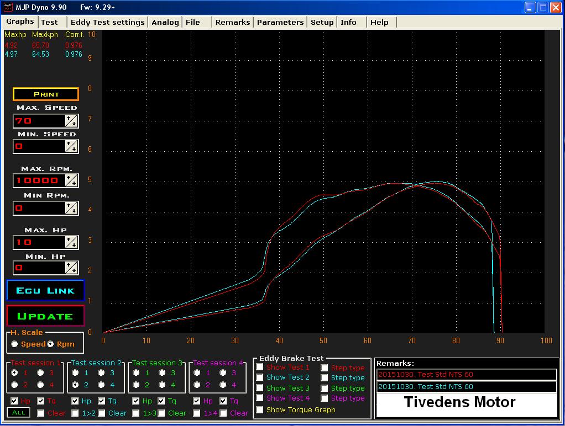
Task: Click the ALL button under Test session 1
Action: (x=18, y=413)
